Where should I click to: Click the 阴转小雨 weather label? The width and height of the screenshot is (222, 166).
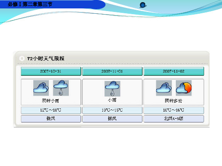[51, 101]
